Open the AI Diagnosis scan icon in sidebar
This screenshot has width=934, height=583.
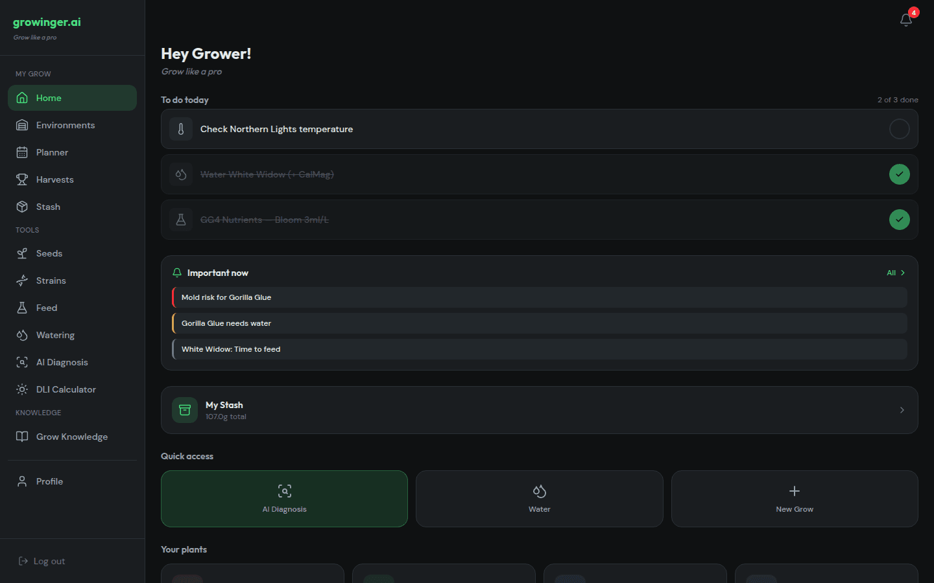click(22, 362)
